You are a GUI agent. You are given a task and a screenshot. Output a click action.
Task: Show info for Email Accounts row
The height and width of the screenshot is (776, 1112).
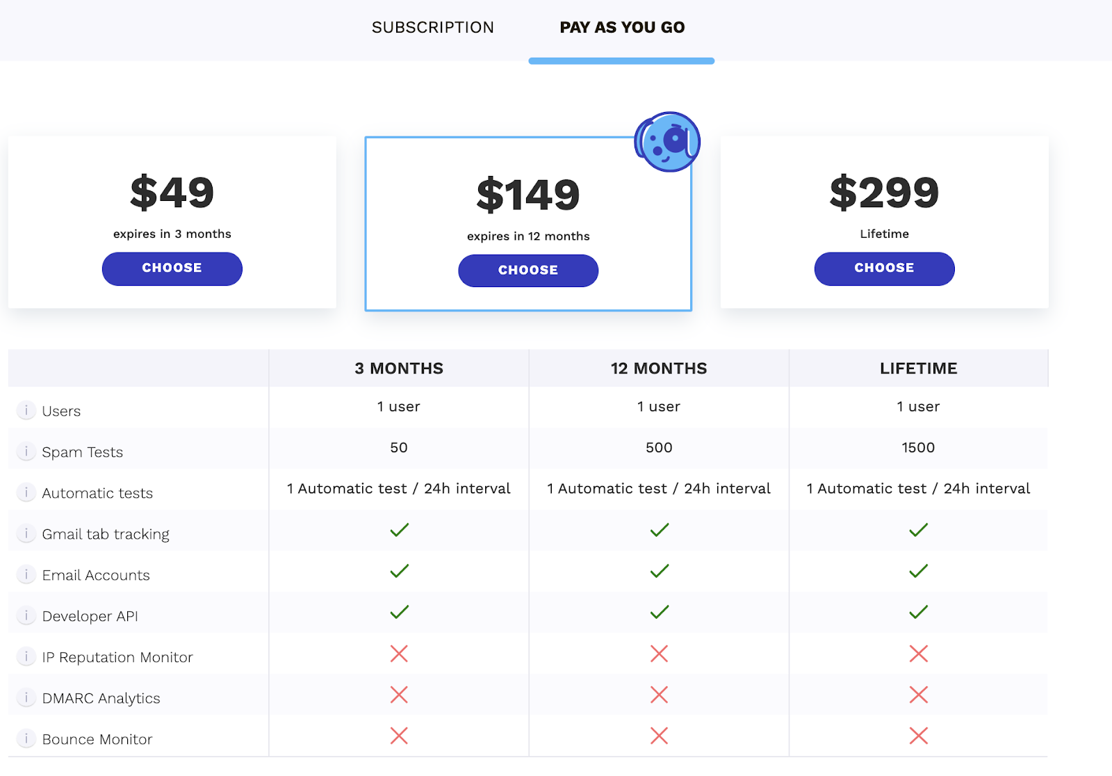tap(26, 574)
